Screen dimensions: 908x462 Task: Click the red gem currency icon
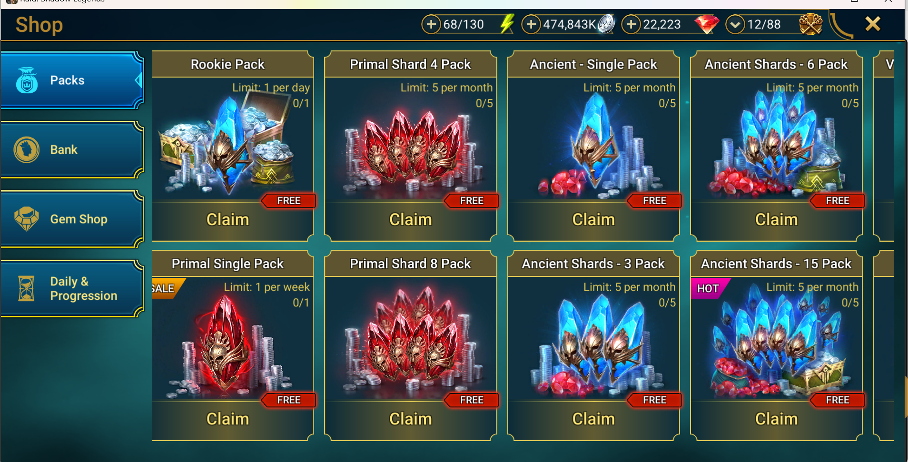tap(707, 24)
